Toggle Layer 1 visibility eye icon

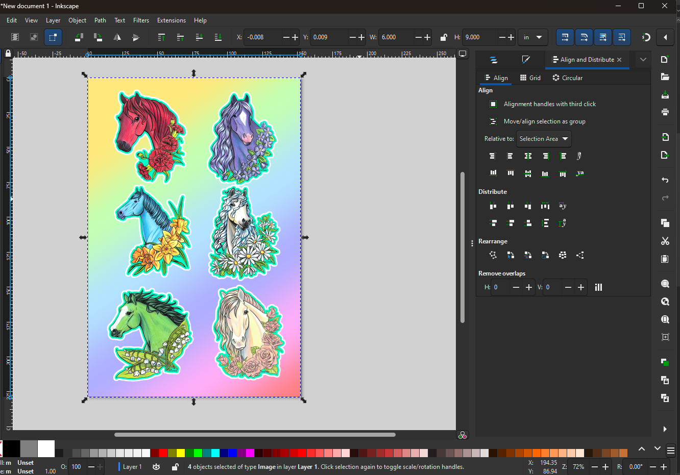(x=156, y=467)
